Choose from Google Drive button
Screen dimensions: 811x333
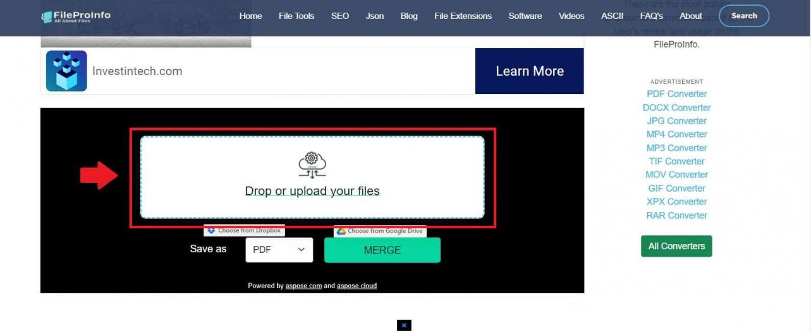(x=380, y=231)
